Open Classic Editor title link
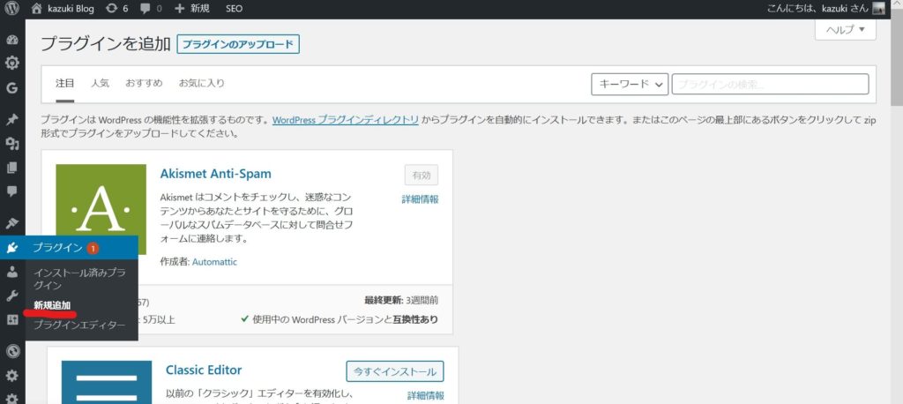 (x=204, y=370)
